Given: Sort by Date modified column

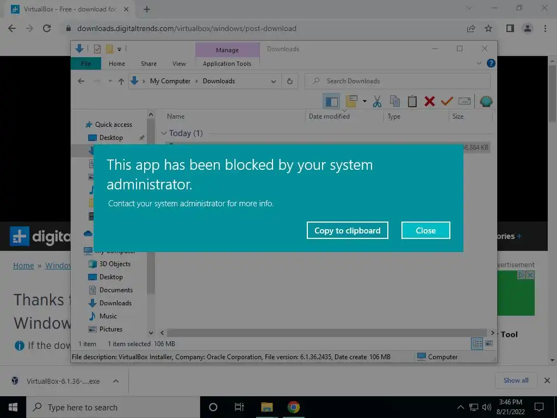Looking at the screenshot, I should pyautogui.click(x=329, y=116).
